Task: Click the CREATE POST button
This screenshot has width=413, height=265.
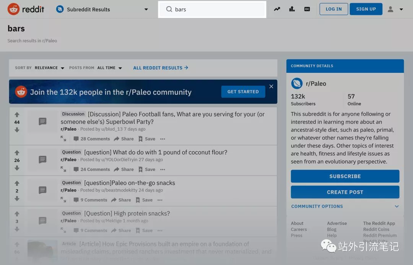Action: pyautogui.click(x=345, y=192)
